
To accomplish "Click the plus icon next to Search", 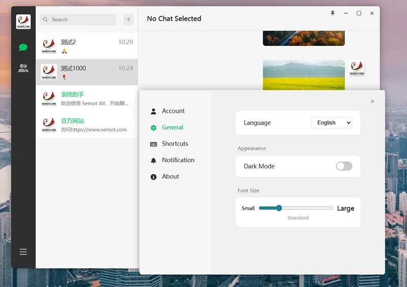I will pos(129,19).
